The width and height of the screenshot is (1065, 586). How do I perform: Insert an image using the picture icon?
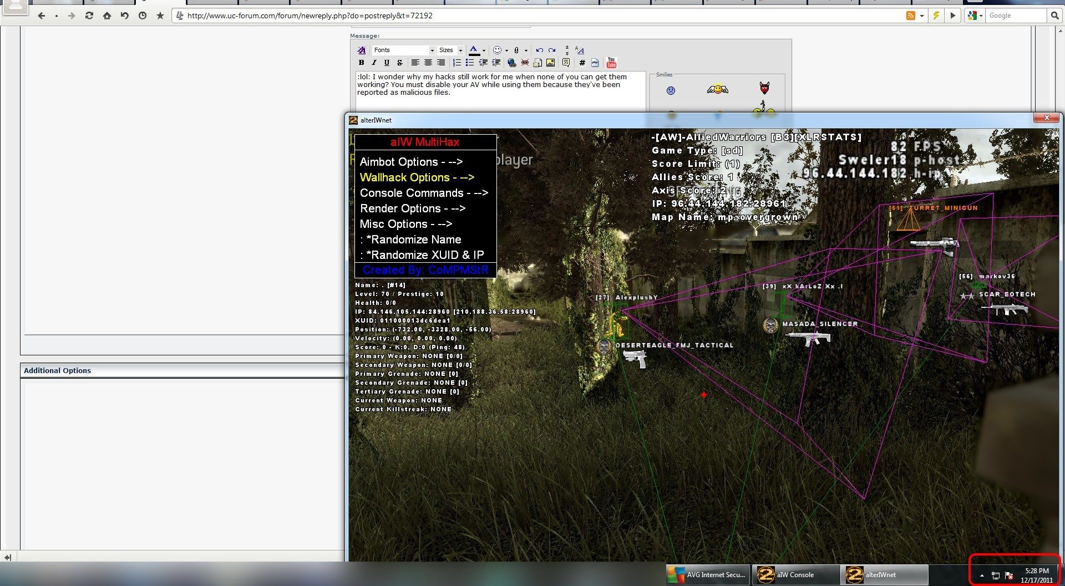550,63
